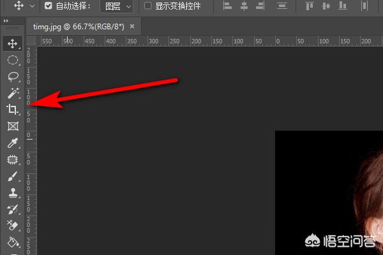Viewport: 383px width, 255px height.
Task: Click Align left edges button
Action: pos(227,6)
